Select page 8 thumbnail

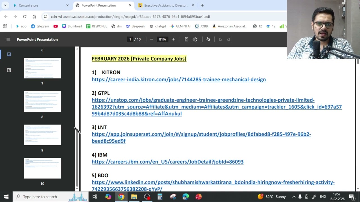(x=42, y=102)
